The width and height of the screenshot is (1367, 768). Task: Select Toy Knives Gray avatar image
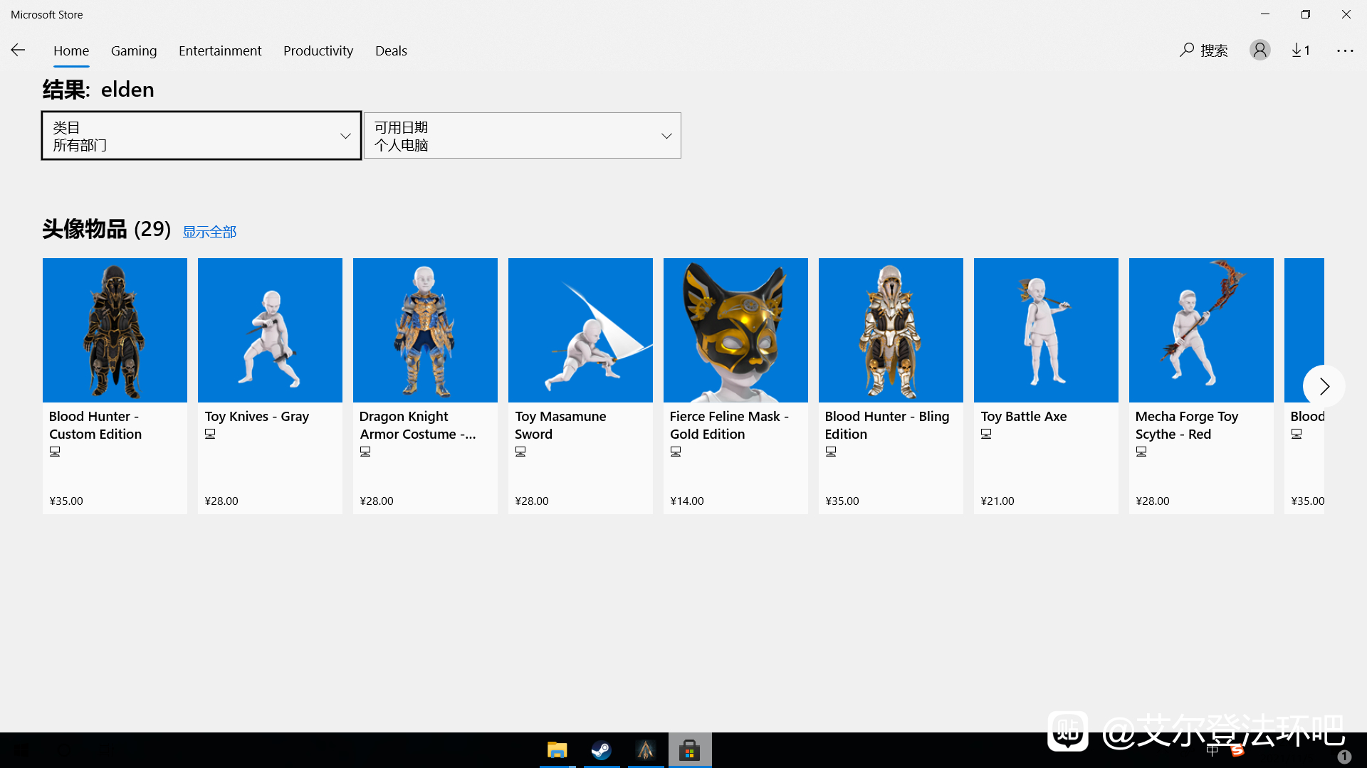click(x=270, y=330)
